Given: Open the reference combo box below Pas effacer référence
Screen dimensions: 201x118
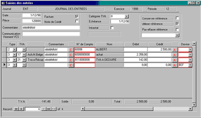Looking at the screenshot, I should pos(177,35).
